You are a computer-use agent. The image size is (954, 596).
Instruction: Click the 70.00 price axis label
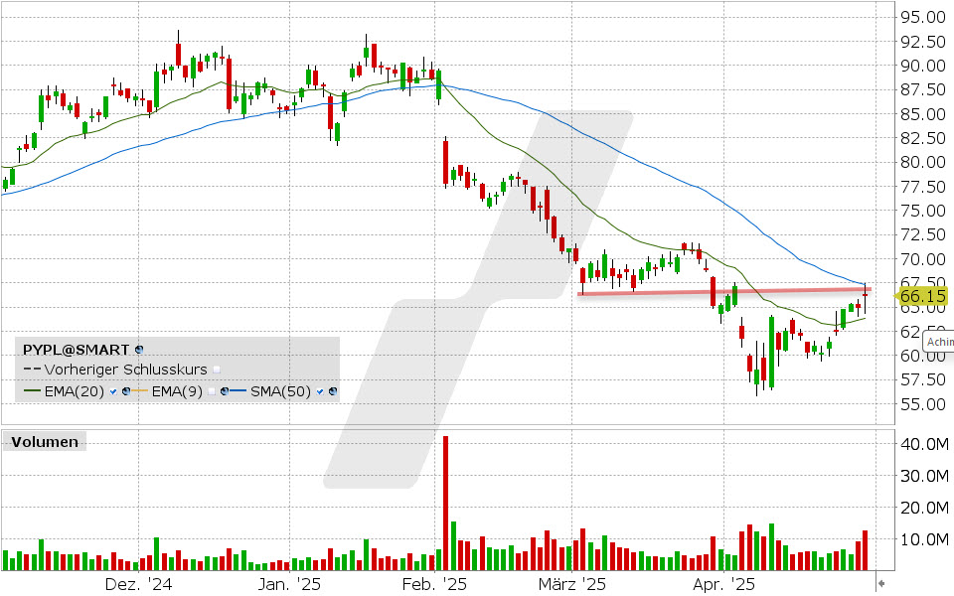pos(923,258)
